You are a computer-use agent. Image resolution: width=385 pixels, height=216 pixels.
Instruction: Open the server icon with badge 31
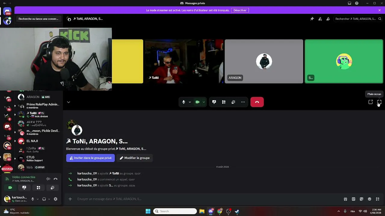[x=7, y=98]
